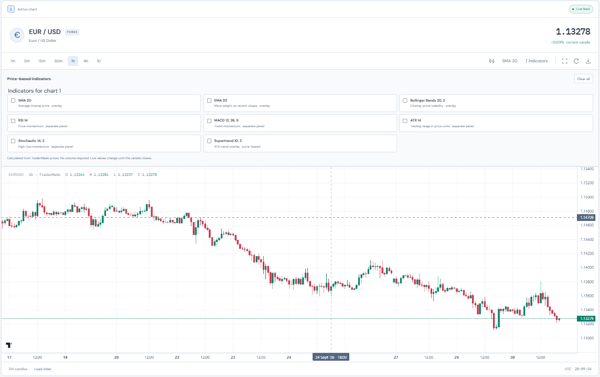This screenshot has height=377, width=600.
Task: Click the EURUSD legend symbol text
Action: 16,174
